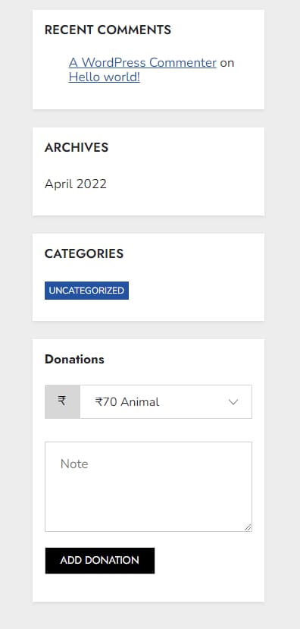Select the Uncategorized category tag
Viewport: 300px width, 629px height.
[86, 291]
